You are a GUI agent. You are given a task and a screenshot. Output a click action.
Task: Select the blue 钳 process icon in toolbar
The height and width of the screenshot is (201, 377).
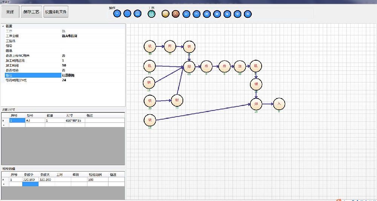pos(237,14)
